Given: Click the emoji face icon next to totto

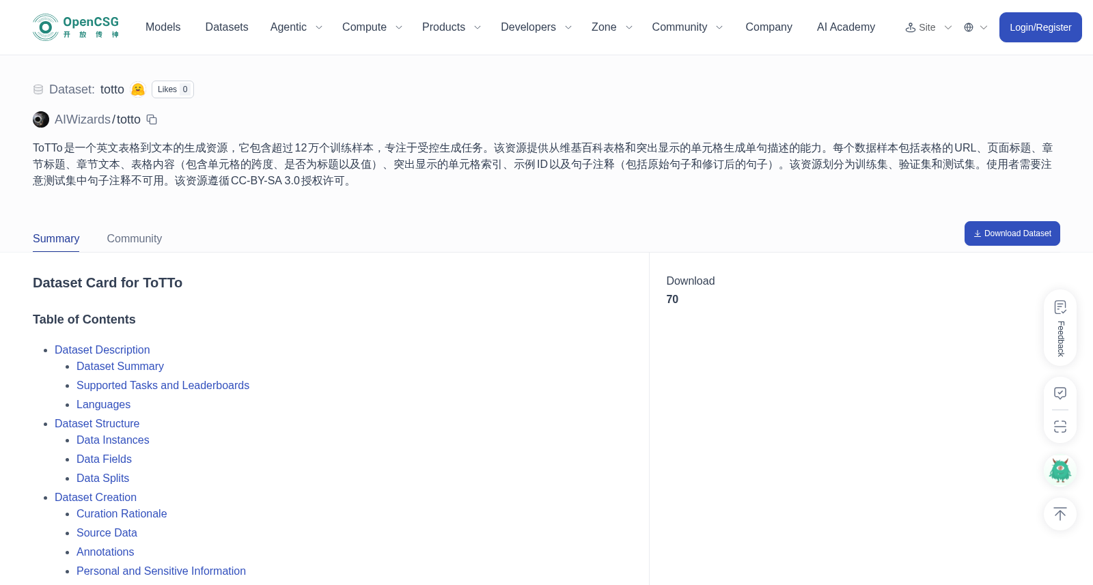Looking at the screenshot, I should click(138, 89).
